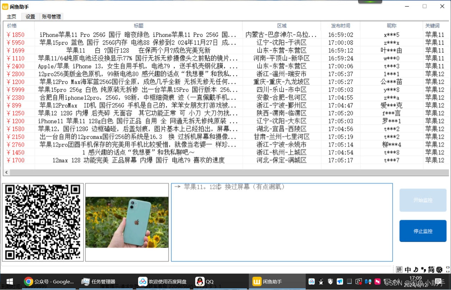Screen dimensions: 451x290
Task: Click the ¥1580 price cell
Action: [x=16, y=129]
